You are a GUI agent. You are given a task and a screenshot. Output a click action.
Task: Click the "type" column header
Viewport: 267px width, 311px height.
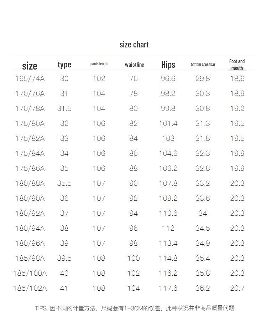(64, 65)
